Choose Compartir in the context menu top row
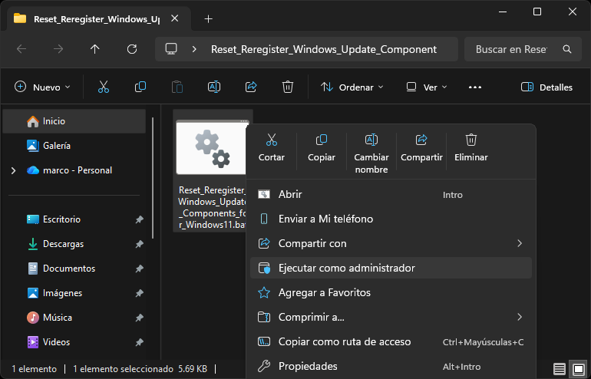The height and width of the screenshot is (379, 591). click(421, 147)
